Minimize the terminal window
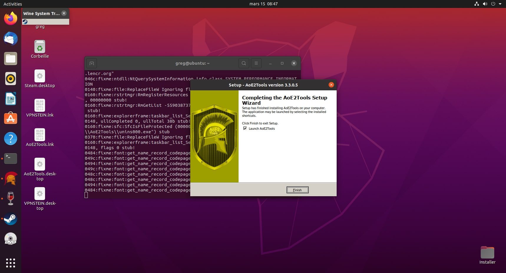The height and width of the screenshot is (273, 506). pyautogui.click(x=270, y=63)
